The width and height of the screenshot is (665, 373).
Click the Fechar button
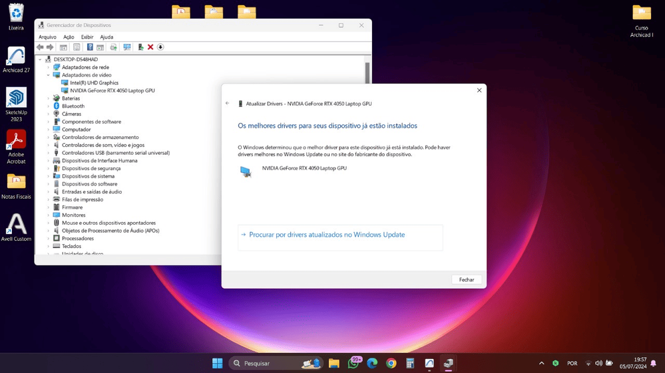(x=467, y=279)
